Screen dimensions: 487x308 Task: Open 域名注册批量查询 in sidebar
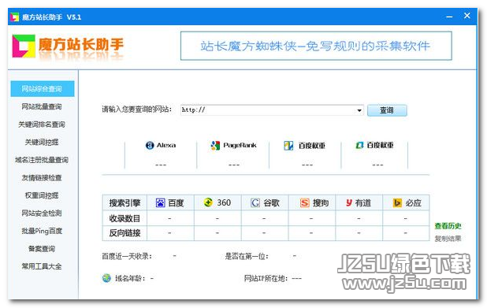point(42,160)
